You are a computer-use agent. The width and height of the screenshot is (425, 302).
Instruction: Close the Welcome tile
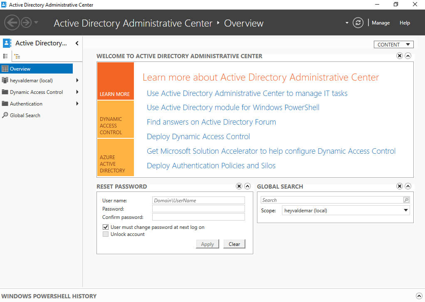point(400,56)
